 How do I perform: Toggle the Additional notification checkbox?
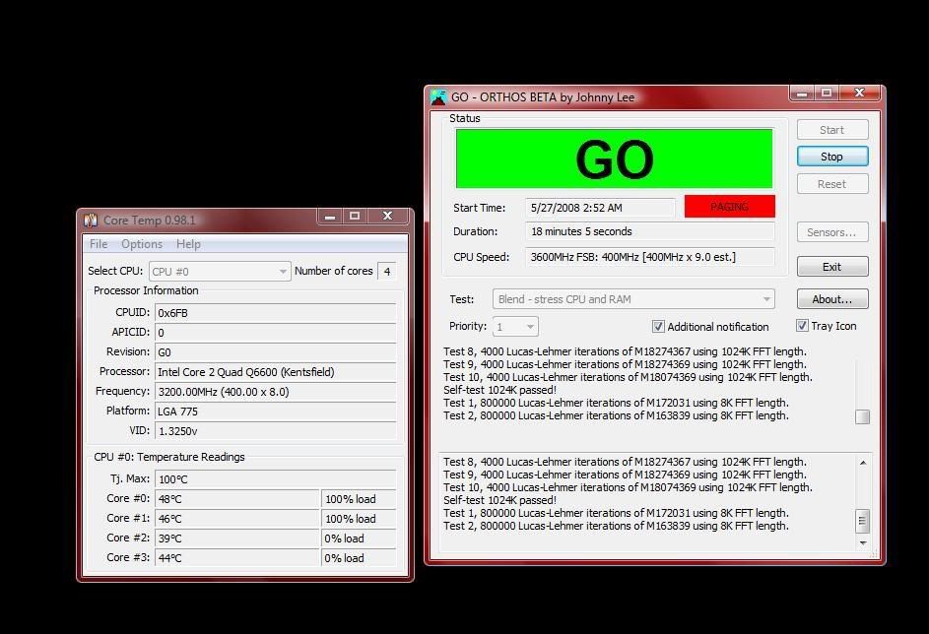click(658, 326)
